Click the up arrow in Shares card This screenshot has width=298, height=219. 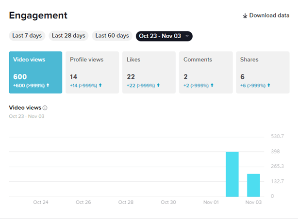pos(269,86)
